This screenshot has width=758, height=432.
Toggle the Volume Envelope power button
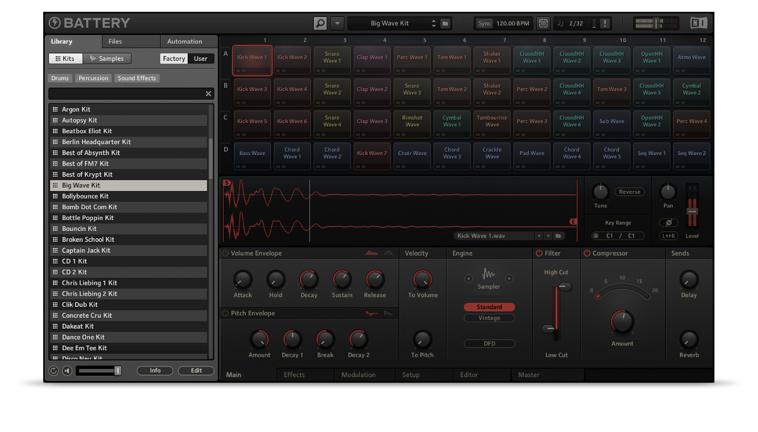pos(225,253)
